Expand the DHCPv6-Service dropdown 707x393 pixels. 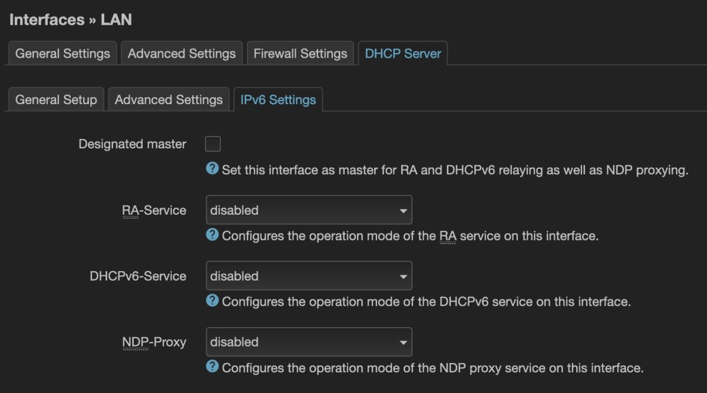(x=309, y=276)
